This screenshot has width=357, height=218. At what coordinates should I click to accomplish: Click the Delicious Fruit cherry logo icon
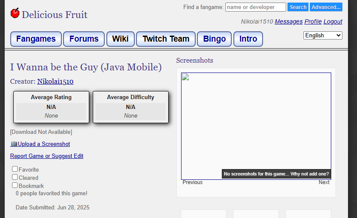click(15, 13)
